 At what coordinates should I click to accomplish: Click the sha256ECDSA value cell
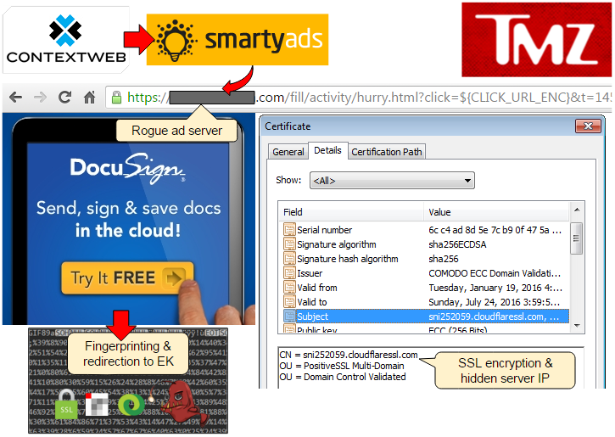pos(457,244)
